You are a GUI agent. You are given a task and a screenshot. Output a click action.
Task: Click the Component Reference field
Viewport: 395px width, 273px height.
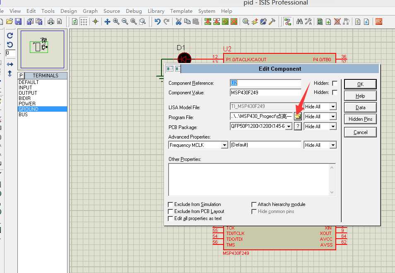pyautogui.click(x=265, y=83)
